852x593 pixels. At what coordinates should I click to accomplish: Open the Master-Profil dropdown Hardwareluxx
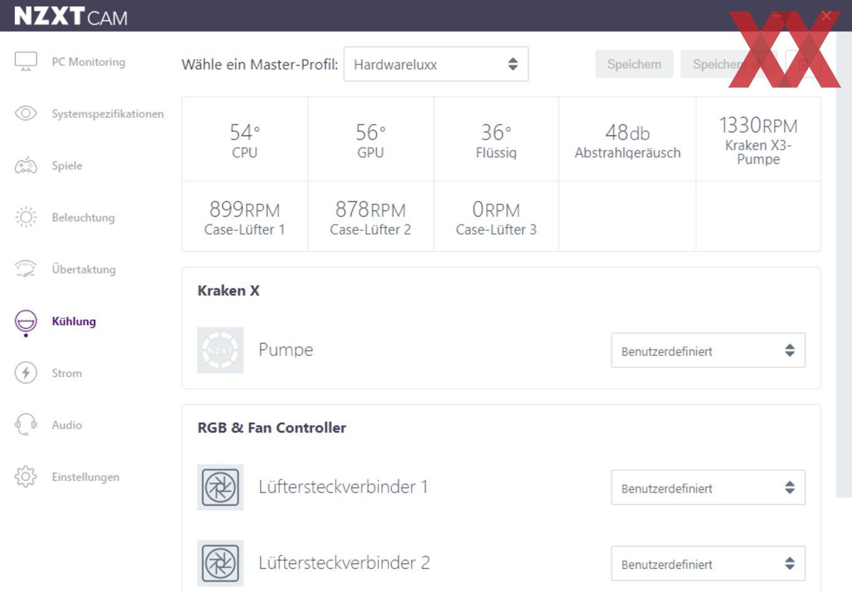click(x=436, y=64)
